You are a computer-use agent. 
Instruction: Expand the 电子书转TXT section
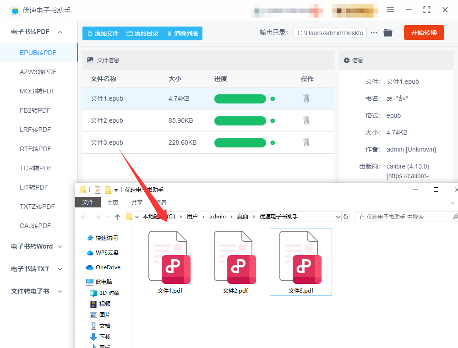point(60,269)
